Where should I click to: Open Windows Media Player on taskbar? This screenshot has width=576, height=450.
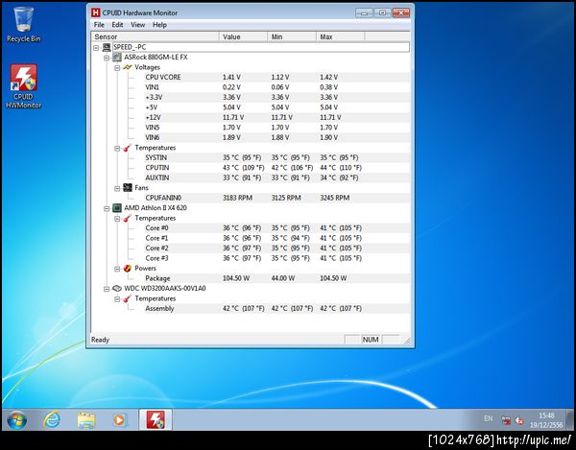pos(120,420)
